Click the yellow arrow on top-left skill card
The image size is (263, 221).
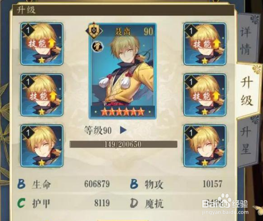coord(51,43)
